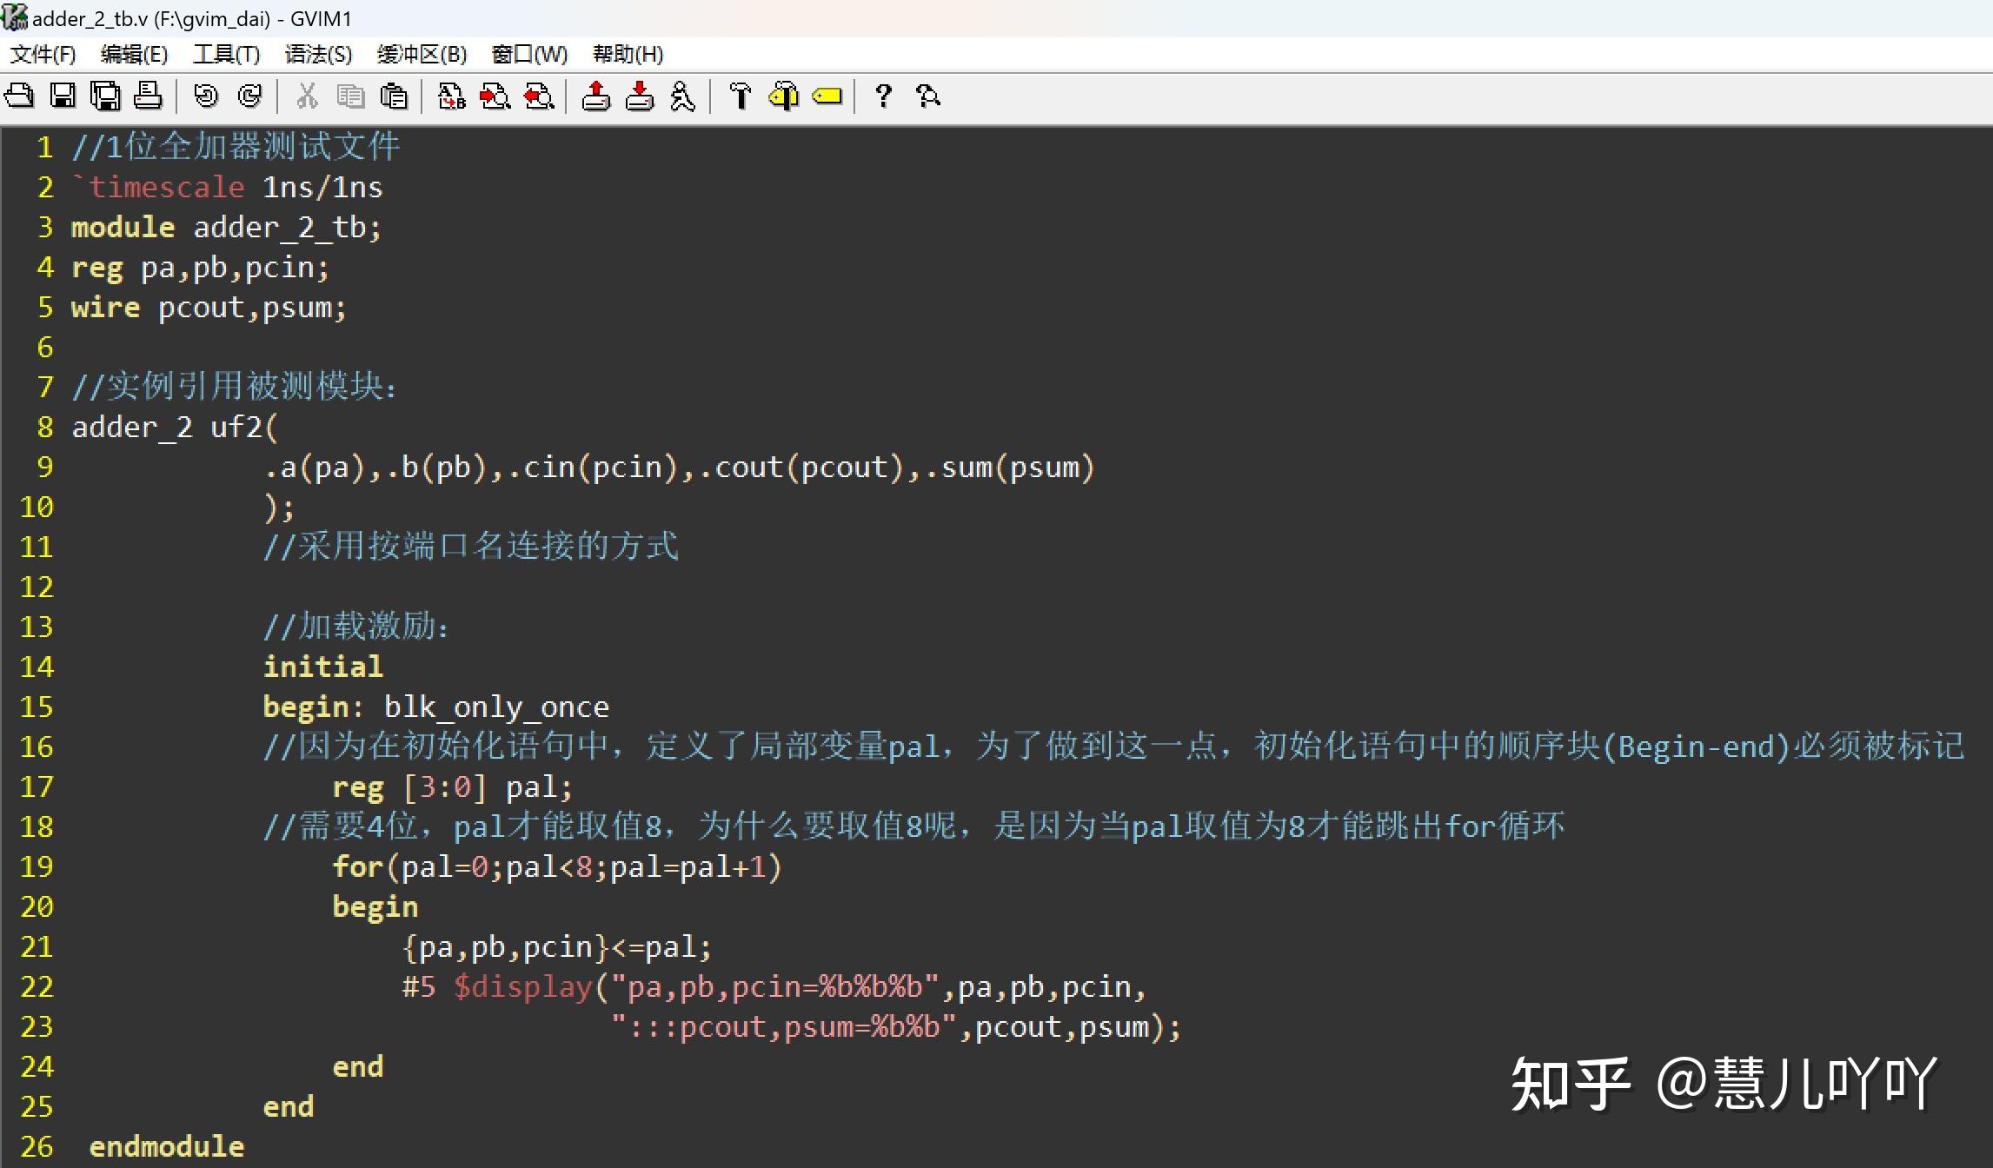This screenshot has width=1993, height=1168.
Task: Place cursor on the endmodule line
Action: (167, 1146)
